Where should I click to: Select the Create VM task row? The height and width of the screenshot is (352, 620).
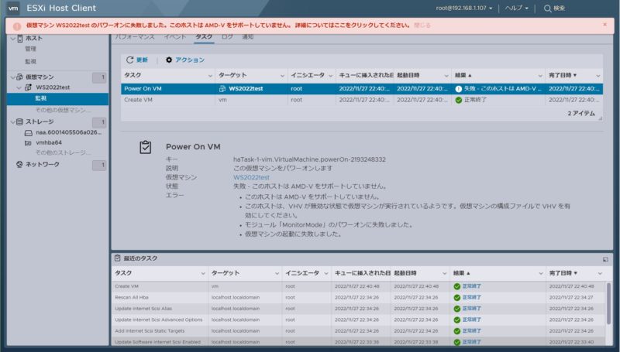click(362, 101)
